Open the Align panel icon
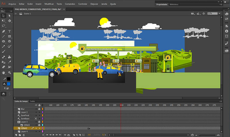The image size is (230, 137). click(227, 26)
